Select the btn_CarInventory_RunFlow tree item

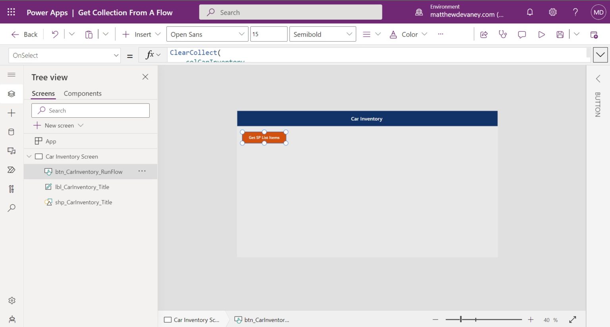point(89,171)
